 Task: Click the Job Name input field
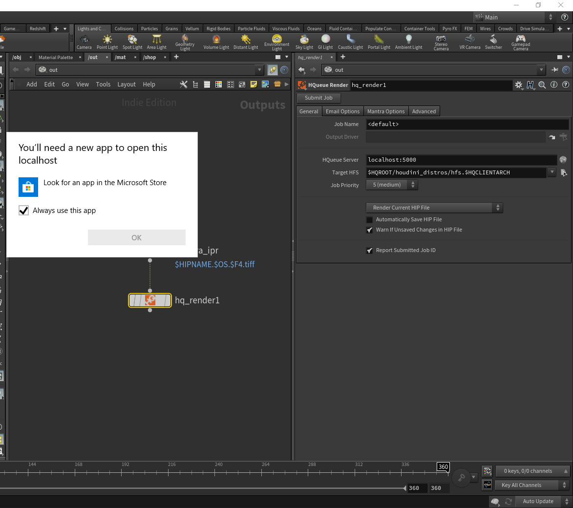click(x=467, y=124)
